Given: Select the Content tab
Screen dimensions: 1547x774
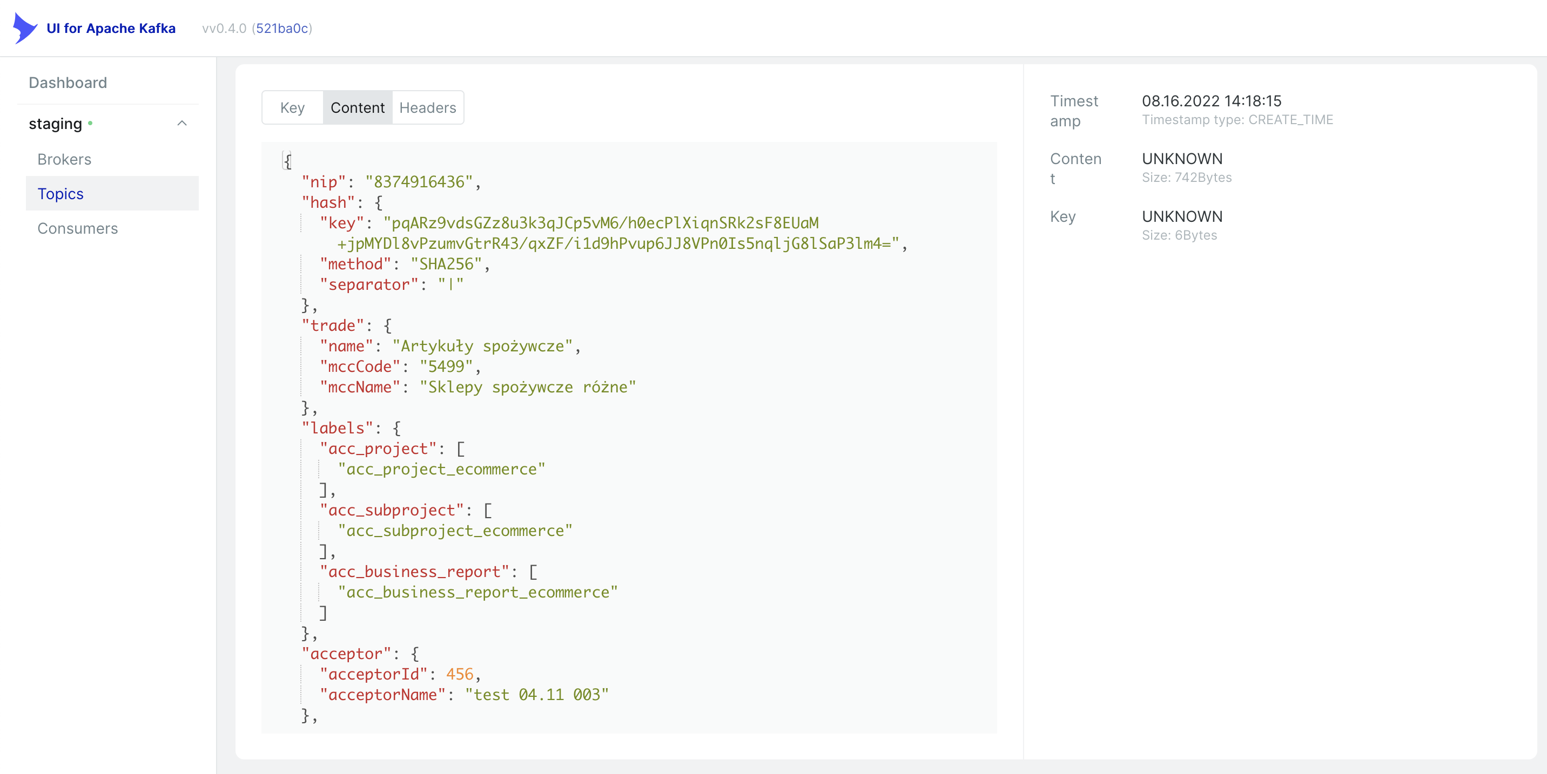Looking at the screenshot, I should (358, 108).
